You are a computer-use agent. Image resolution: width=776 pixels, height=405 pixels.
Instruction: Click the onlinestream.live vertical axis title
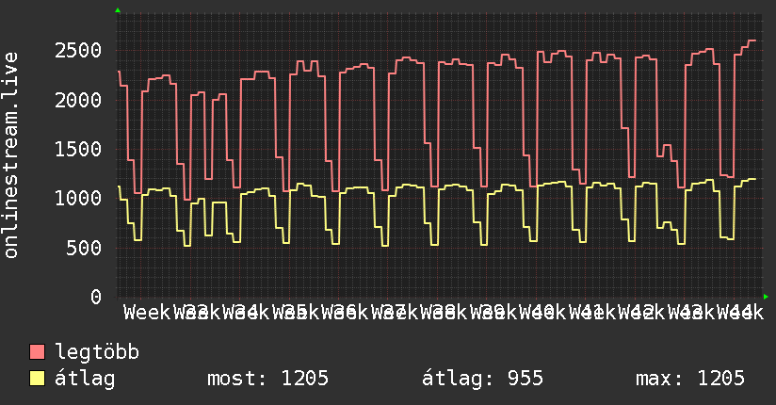(x=11, y=155)
